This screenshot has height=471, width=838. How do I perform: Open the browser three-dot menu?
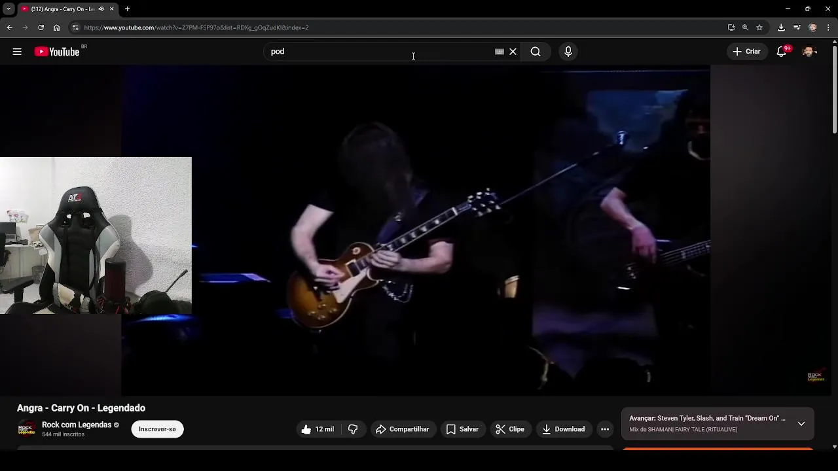829,27
